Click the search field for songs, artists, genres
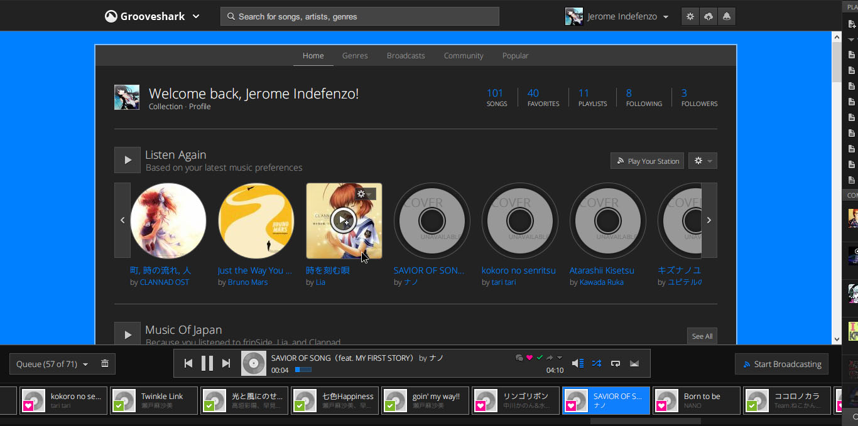Viewport: 858px width, 426px height. (x=359, y=16)
